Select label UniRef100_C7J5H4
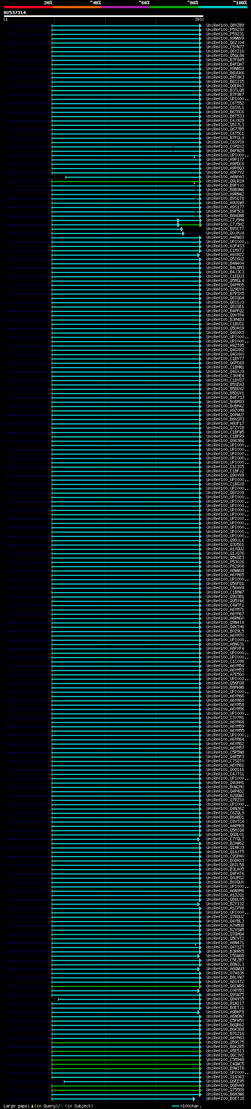Viewport: 251px width, 1109px height. point(225,220)
